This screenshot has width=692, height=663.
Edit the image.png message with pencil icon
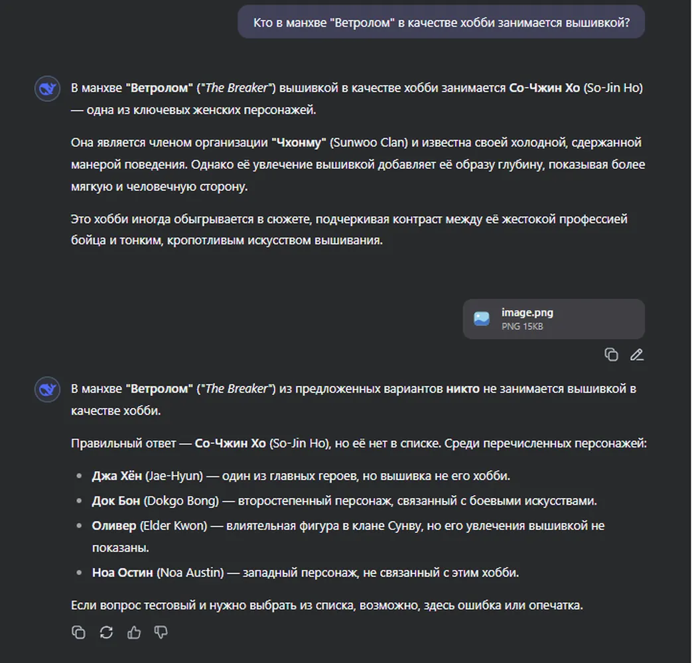(x=636, y=355)
